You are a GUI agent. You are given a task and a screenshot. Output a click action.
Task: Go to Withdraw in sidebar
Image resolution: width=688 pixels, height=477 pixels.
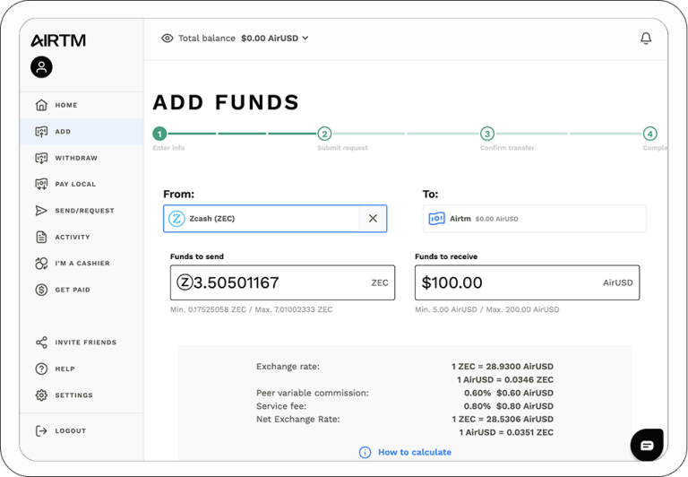[75, 158]
